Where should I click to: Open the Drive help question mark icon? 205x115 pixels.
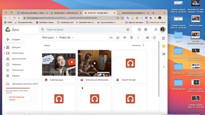tap(139, 30)
